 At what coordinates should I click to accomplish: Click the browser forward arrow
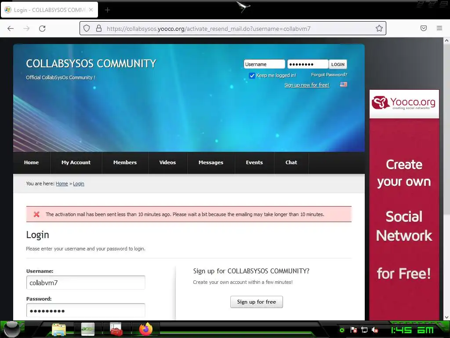pyautogui.click(x=26, y=28)
